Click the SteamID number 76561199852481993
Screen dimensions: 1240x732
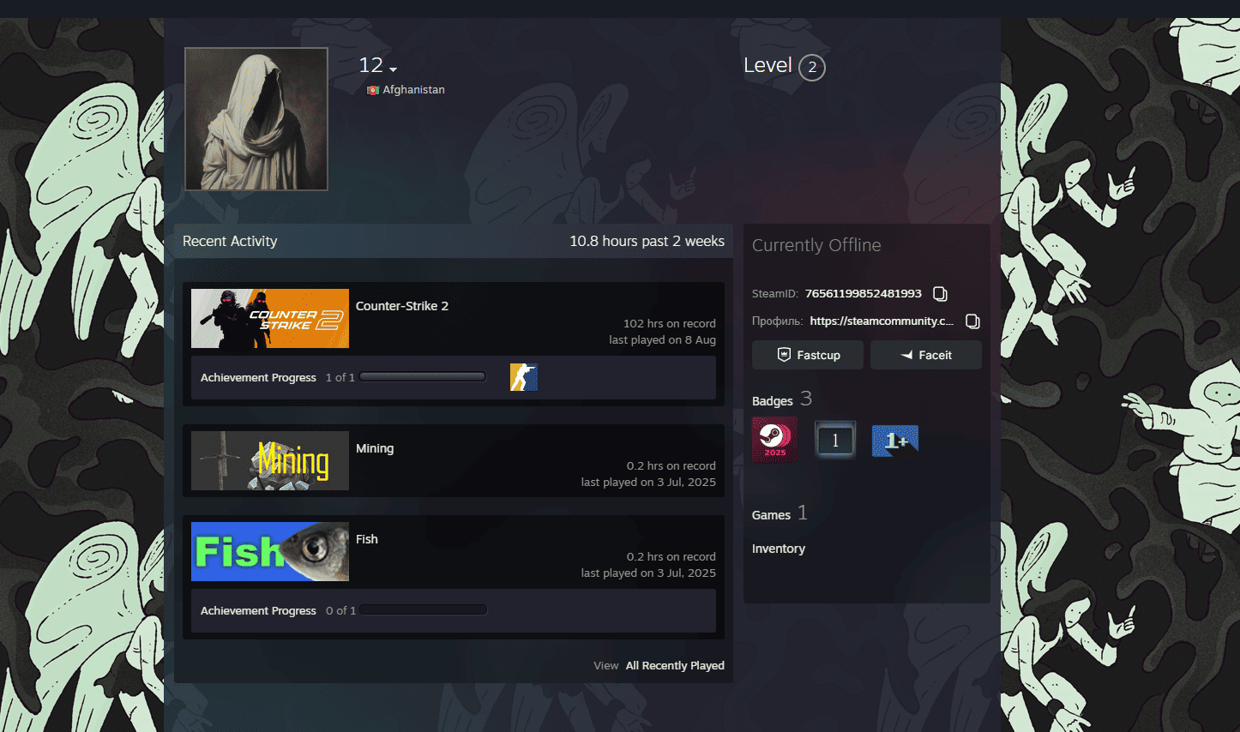click(864, 294)
